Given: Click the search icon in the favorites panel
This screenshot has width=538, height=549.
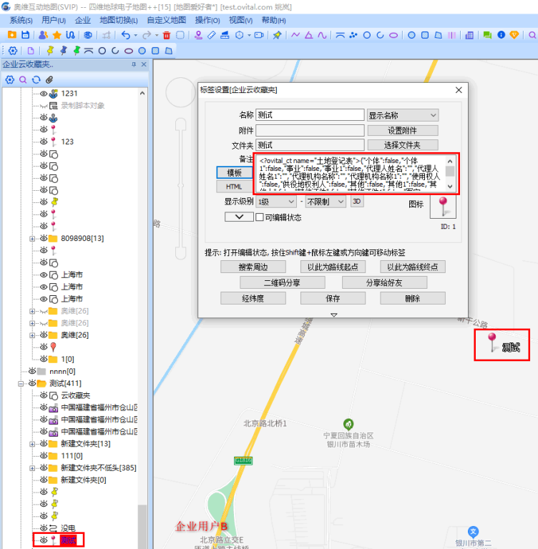Looking at the screenshot, I should tap(22, 79).
